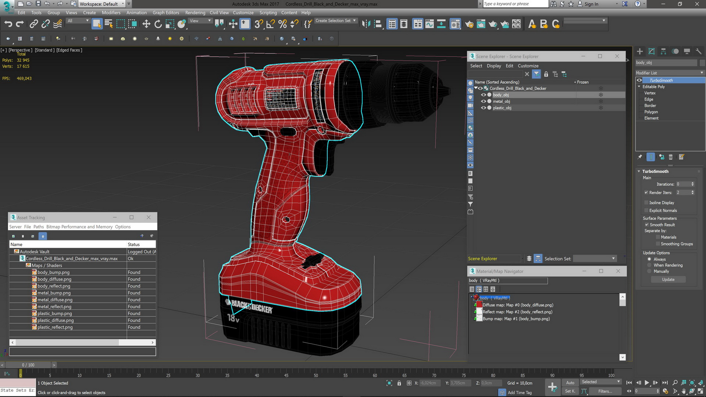Open the Modifiers menu
The height and width of the screenshot is (397, 706).
point(111,12)
